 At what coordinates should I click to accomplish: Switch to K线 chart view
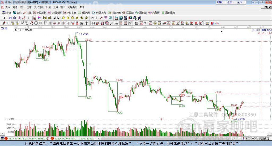[27, 13]
